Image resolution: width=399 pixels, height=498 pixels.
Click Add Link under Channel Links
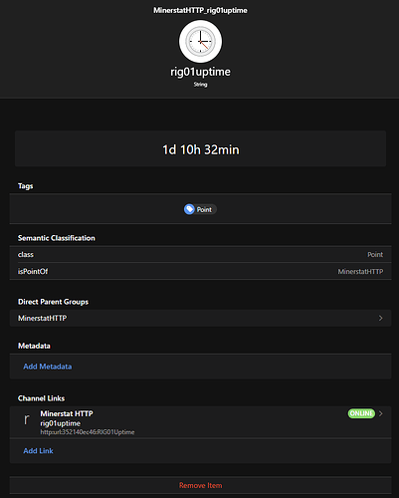(x=38, y=451)
